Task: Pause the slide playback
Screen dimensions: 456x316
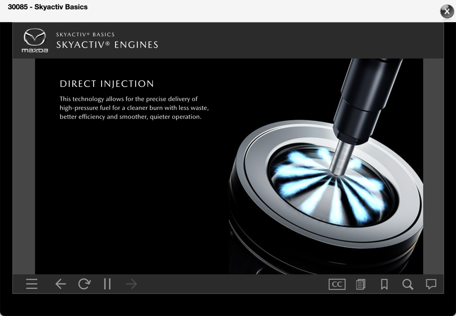Action: [x=107, y=284]
